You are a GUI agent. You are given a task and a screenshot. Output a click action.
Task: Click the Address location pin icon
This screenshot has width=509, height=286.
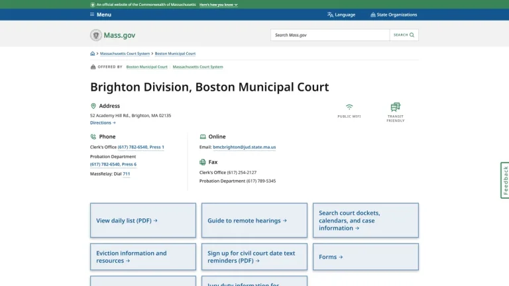click(x=93, y=106)
